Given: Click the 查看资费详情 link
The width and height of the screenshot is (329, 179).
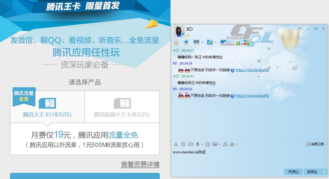Looking at the screenshot, I should tap(140, 164).
